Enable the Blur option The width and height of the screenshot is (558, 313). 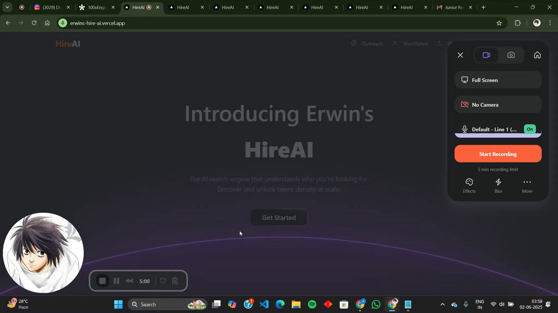click(x=498, y=186)
